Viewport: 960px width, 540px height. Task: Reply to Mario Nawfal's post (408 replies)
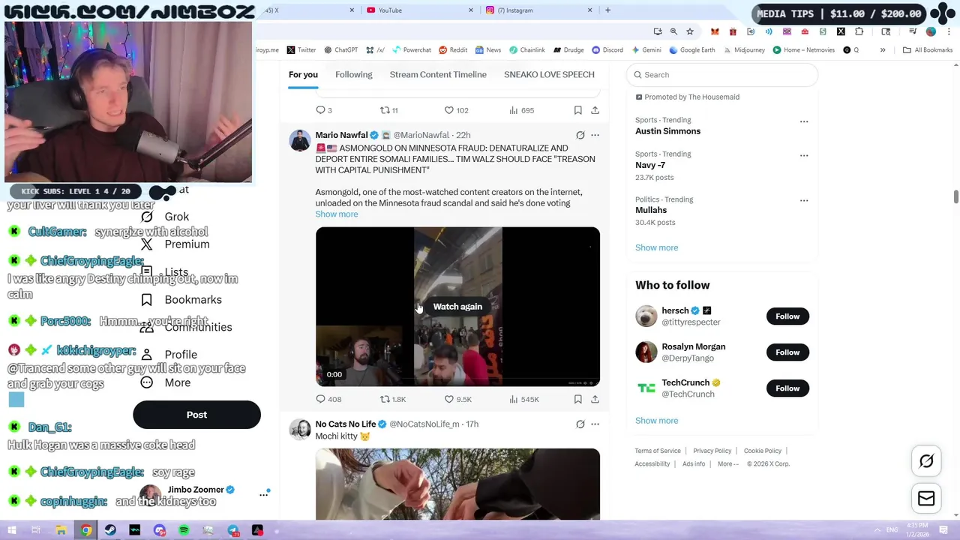328,399
